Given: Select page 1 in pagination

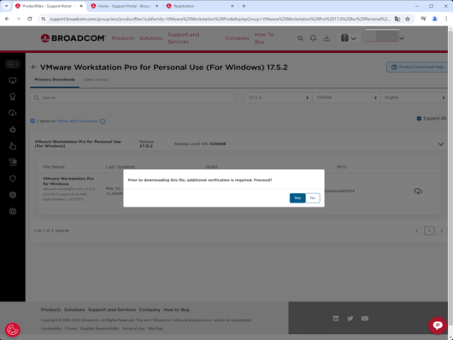Looking at the screenshot, I should click(x=429, y=231).
